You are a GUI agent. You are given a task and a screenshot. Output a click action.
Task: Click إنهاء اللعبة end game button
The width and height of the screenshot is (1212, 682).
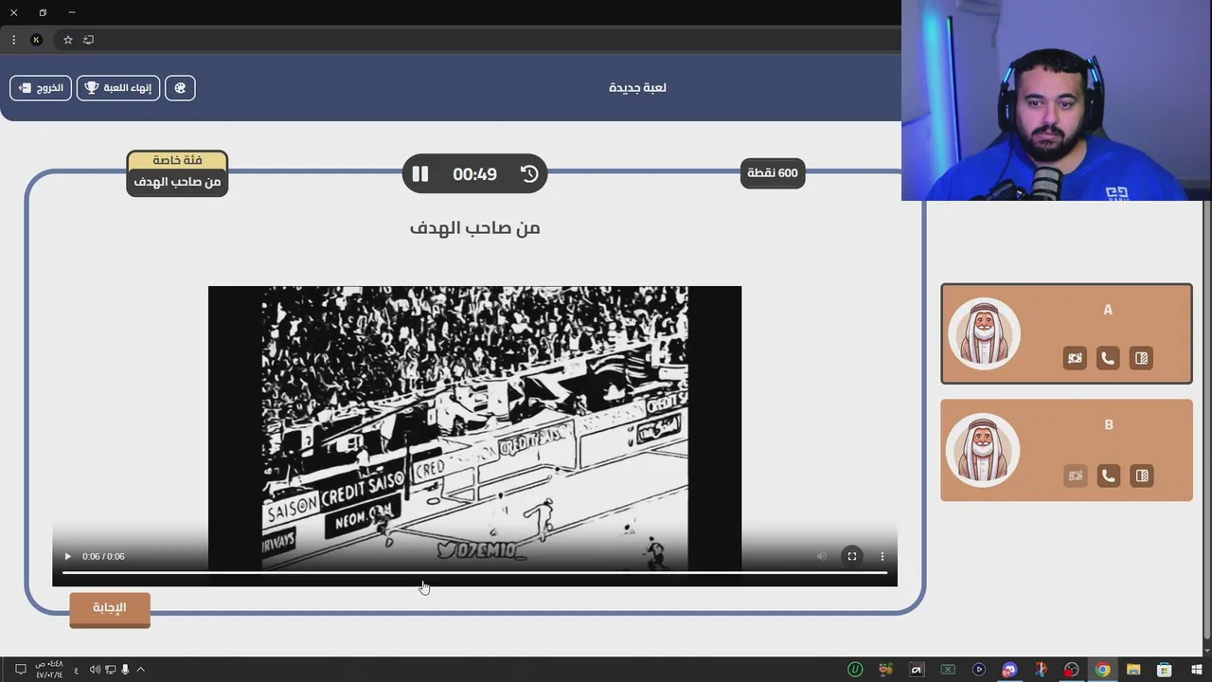pos(118,88)
